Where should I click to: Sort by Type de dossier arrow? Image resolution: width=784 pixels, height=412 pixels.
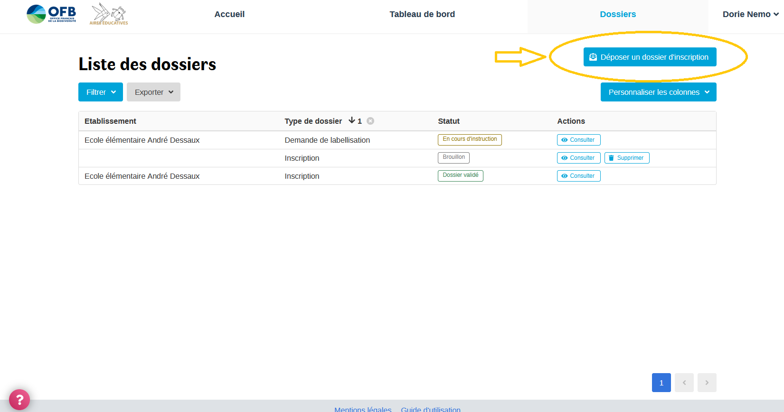(352, 120)
